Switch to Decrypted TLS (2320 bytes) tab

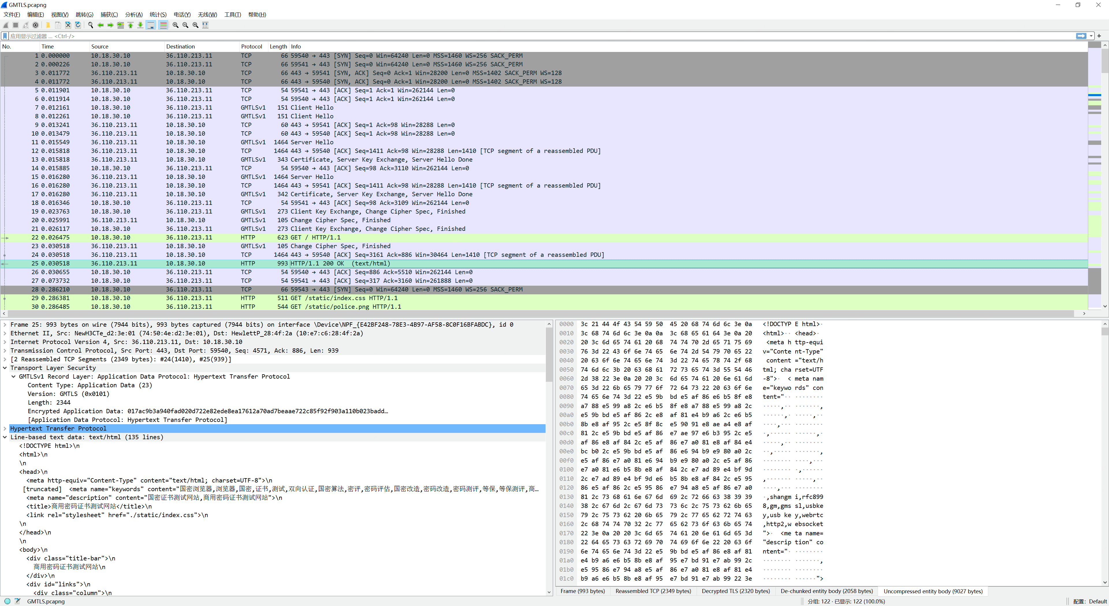click(x=735, y=591)
